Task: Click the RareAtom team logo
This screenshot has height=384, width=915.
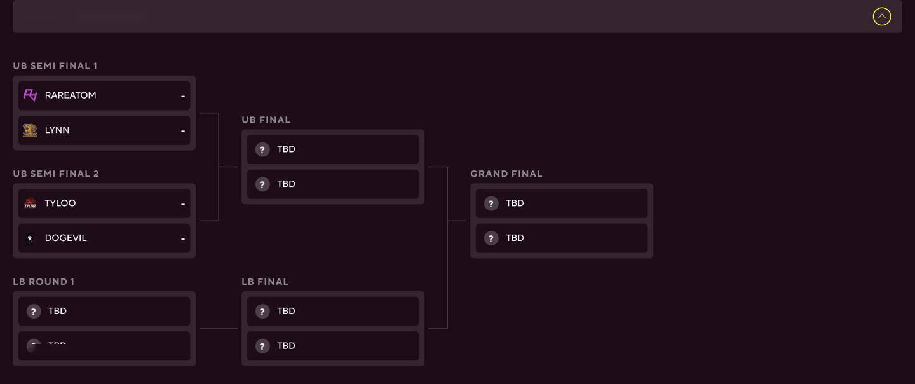Action: [30, 95]
